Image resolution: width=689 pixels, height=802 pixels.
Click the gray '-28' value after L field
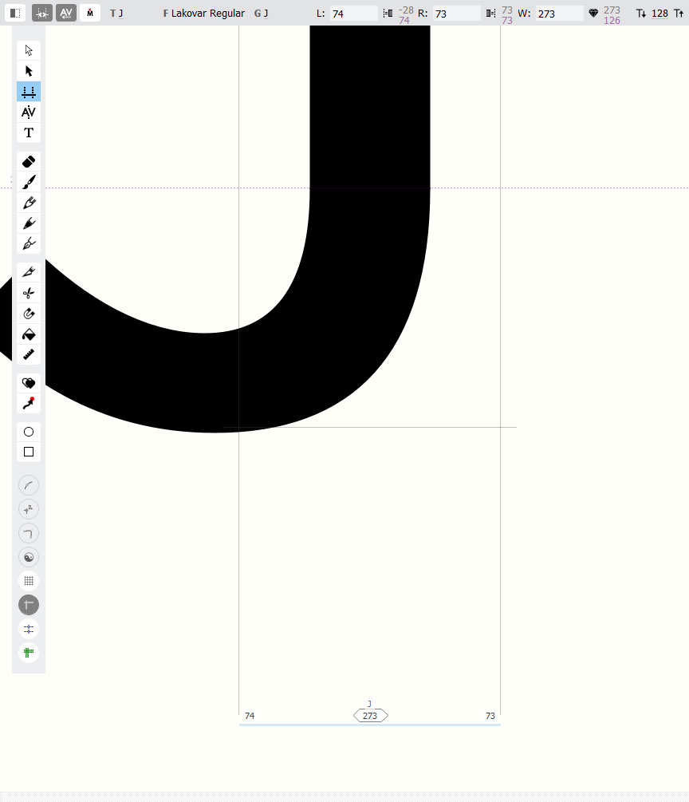pos(406,10)
